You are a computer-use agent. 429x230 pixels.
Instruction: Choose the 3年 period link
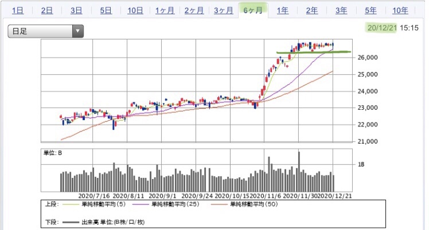(341, 11)
